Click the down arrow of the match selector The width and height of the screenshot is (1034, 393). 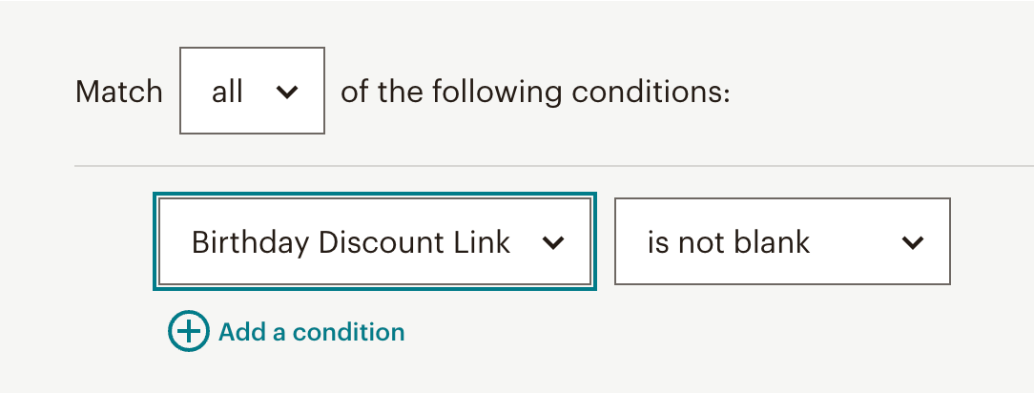pyautogui.click(x=286, y=92)
